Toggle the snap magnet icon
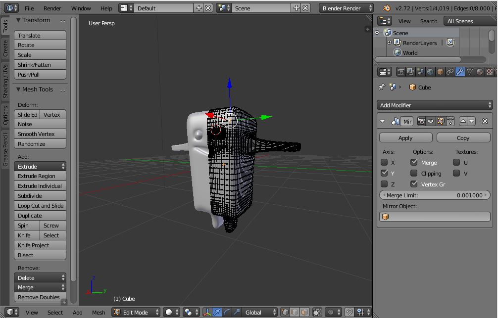The width and height of the screenshot is (498, 318). (x=349, y=312)
